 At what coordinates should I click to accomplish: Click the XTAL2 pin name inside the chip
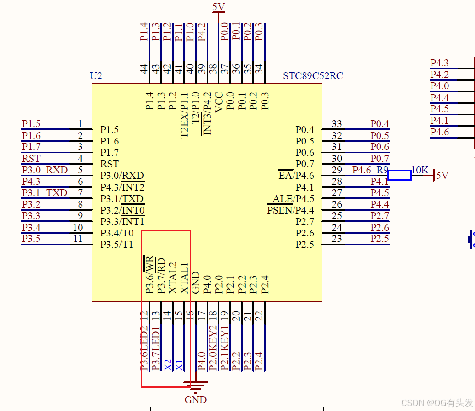(x=172, y=278)
